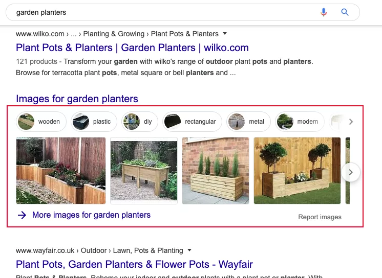Click the plastic planter chip icon
The width and height of the screenshot is (382, 278).
(81, 122)
